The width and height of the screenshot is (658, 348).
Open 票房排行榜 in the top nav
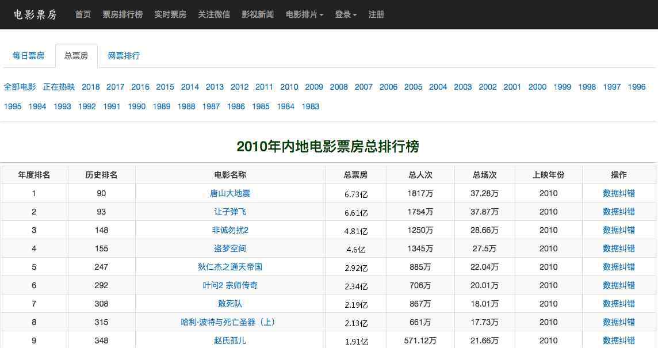tap(123, 15)
